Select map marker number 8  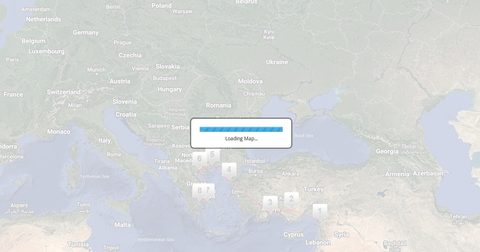(199, 191)
